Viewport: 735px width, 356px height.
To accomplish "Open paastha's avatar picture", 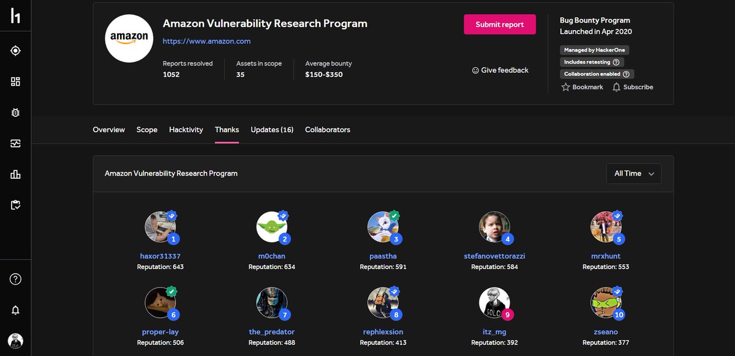I will pyautogui.click(x=383, y=227).
